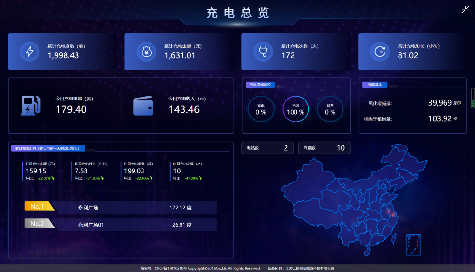Click the 172.12 度 value
Image resolution: width=475 pixels, height=272 pixels.
tap(180, 208)
